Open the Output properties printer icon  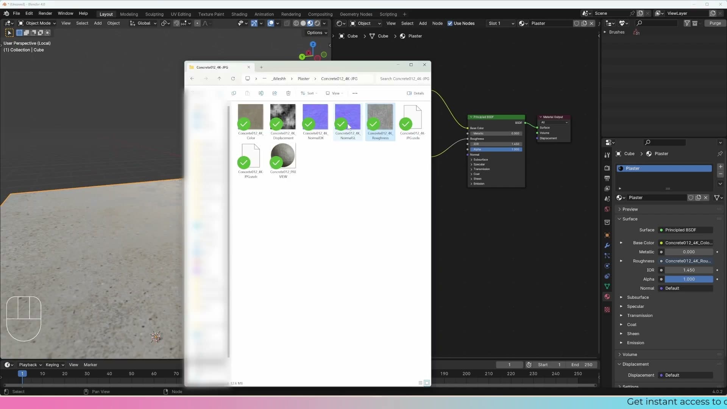coord(607,178)
